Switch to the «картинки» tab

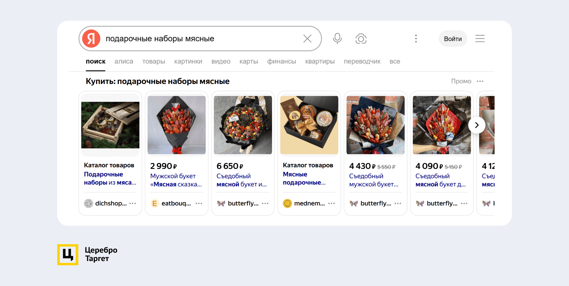[188, 61]
